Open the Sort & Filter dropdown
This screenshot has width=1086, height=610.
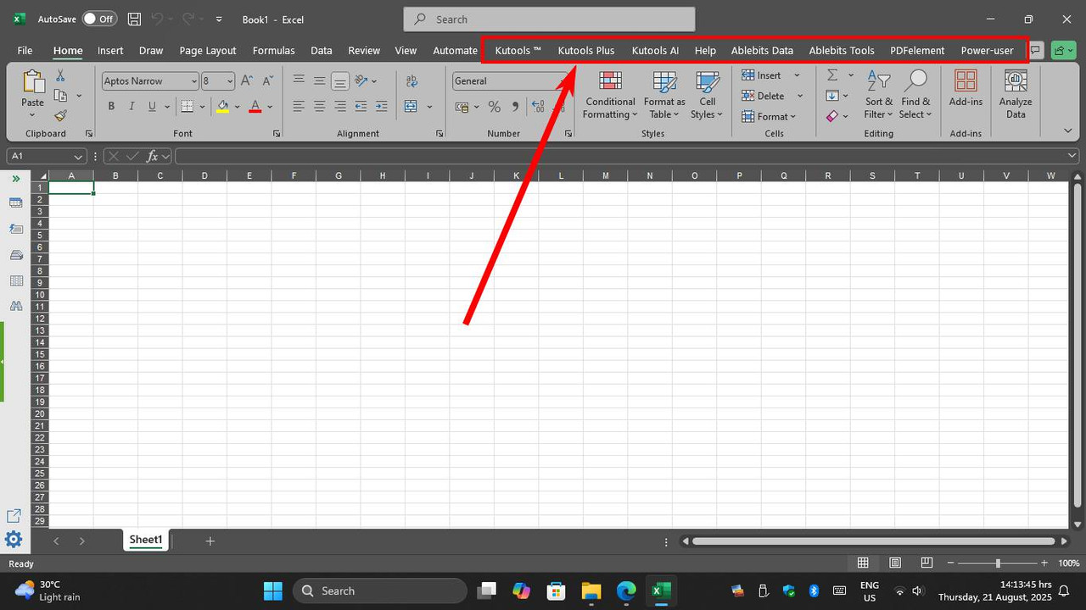(878, 94)
